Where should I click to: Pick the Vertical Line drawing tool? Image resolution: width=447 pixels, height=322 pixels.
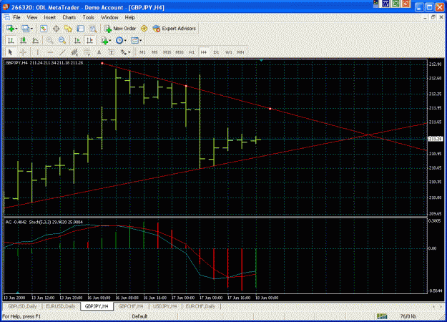(x=37, y=52)
